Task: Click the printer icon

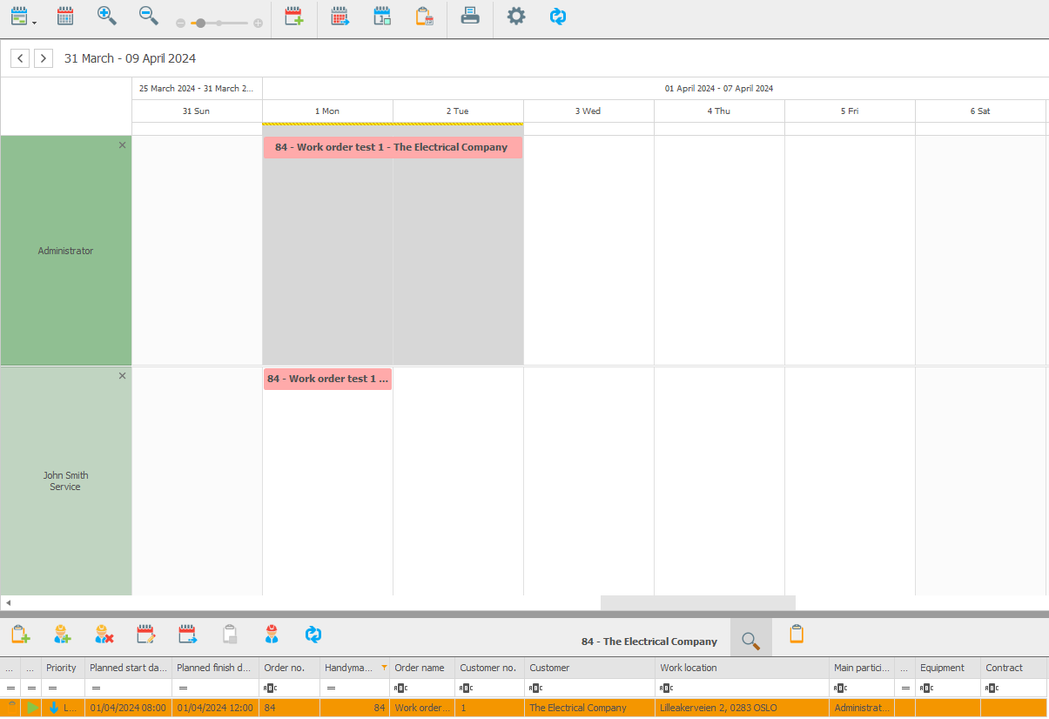Action: (x=470, y=16)
